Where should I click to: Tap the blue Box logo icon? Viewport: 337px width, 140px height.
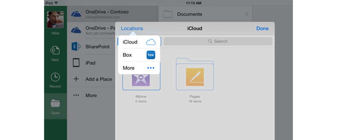pos(151,55)
